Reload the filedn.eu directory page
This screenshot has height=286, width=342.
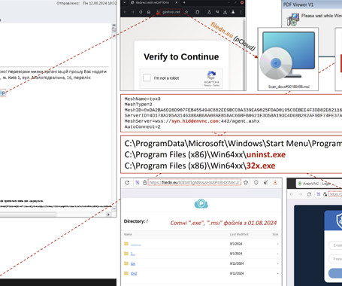point(127,183)
